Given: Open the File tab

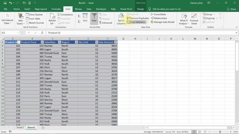Looking at the screenshot, I should [6, 9].
